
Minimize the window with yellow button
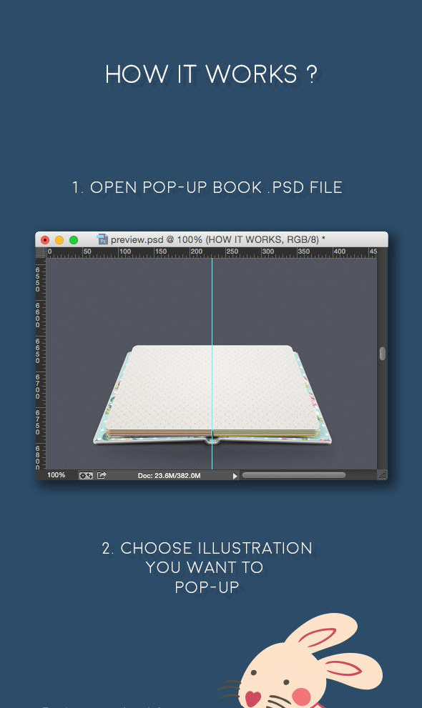pyautogui.click(x=59, y=240)
